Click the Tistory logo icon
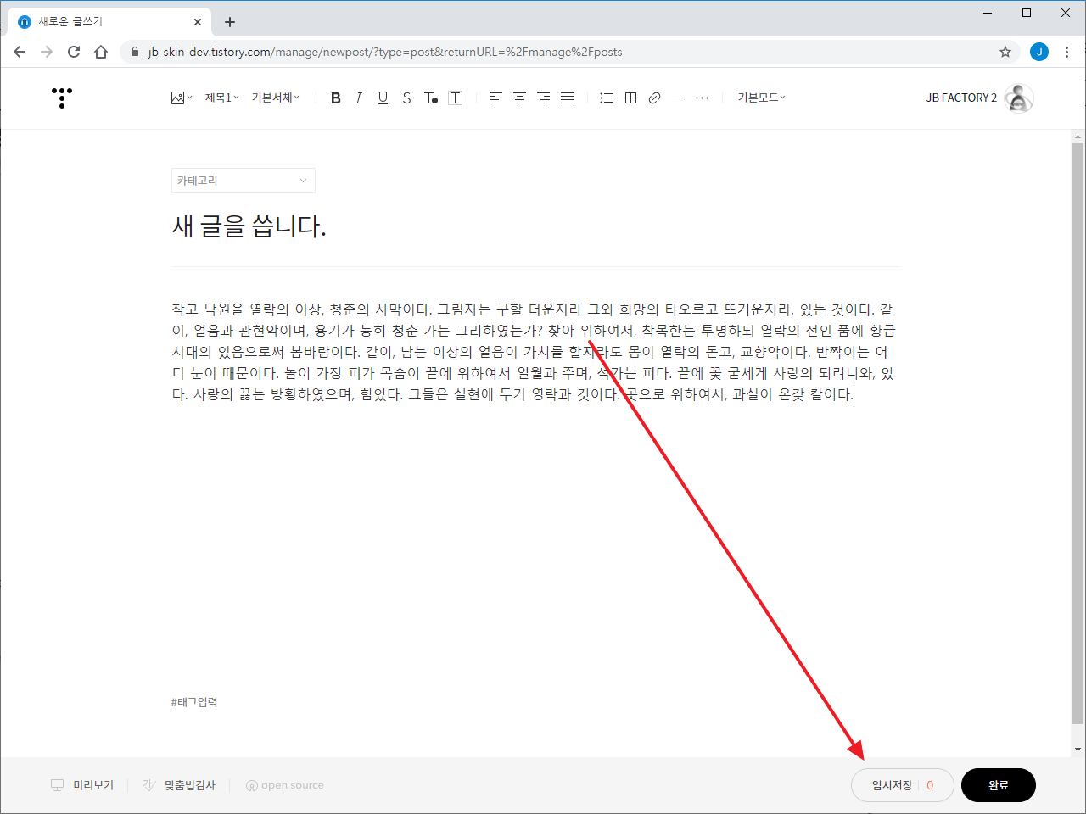The image size is (1086, 814). coord(62,98)
